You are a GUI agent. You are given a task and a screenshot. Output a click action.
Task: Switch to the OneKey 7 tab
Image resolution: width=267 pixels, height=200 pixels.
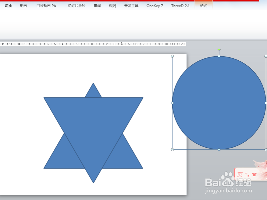point(155,6)
